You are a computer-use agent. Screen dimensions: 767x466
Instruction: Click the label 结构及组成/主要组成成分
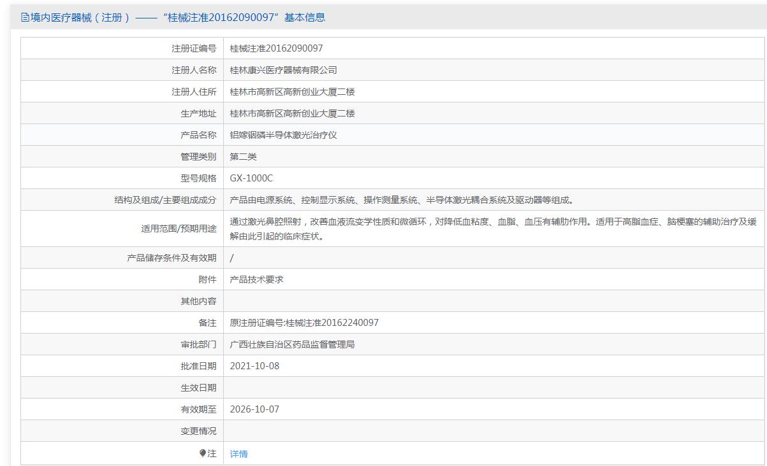165,200
